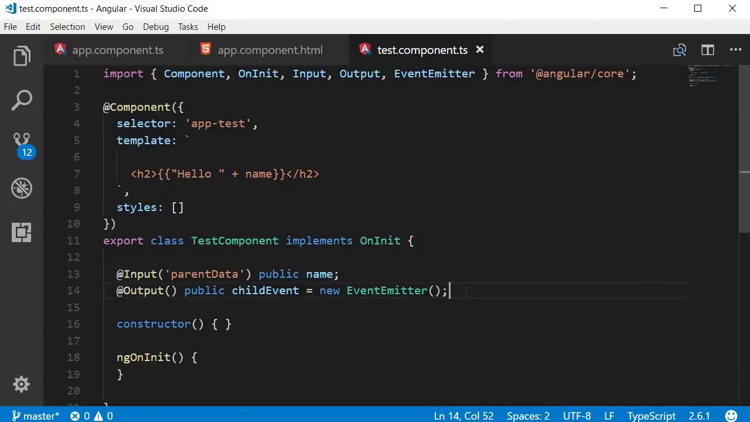Viewport: 750px width, 422px height.
Task: Close the test.component.ts tab
Action: [480, 50]
